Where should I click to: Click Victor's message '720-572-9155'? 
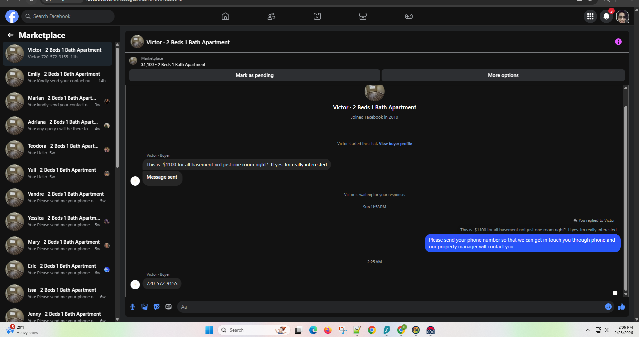pos(162,284)
